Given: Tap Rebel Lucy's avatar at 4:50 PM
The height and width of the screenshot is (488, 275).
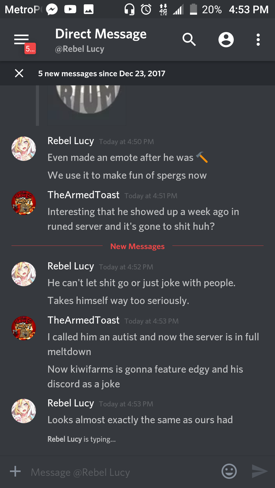Looking at the screenshot, I should pyautogui.click(x=24, y=149).
